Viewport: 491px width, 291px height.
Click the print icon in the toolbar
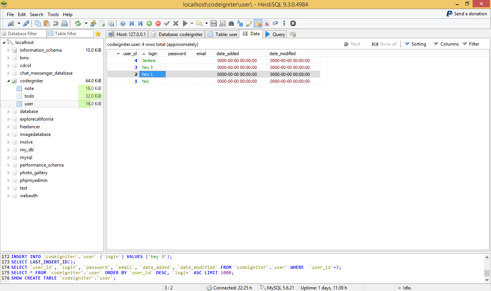(x=64, y=23)
